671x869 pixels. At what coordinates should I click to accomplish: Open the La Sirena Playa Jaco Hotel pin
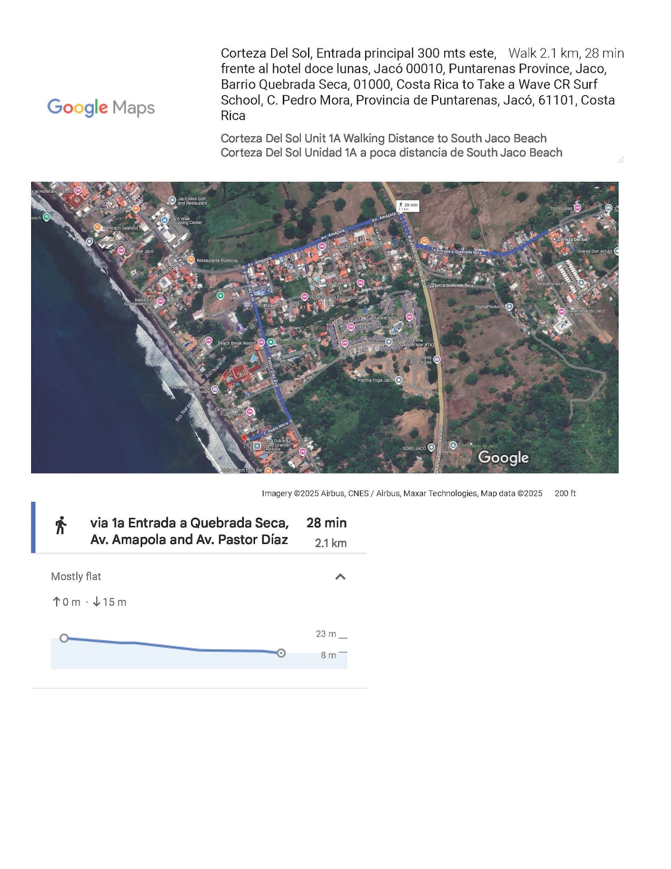point(250,412)
